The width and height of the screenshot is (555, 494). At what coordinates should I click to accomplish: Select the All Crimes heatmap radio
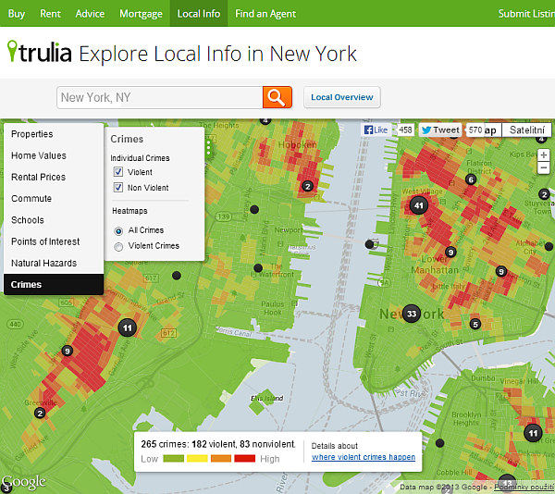[118, 231]
